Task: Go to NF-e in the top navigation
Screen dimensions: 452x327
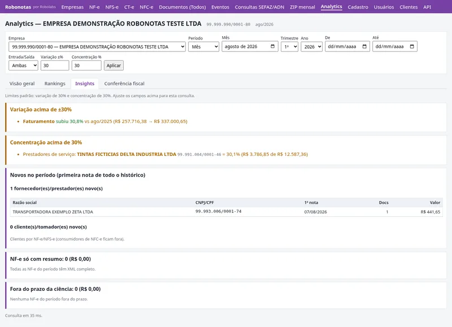Action: click(x=94, y=7)
